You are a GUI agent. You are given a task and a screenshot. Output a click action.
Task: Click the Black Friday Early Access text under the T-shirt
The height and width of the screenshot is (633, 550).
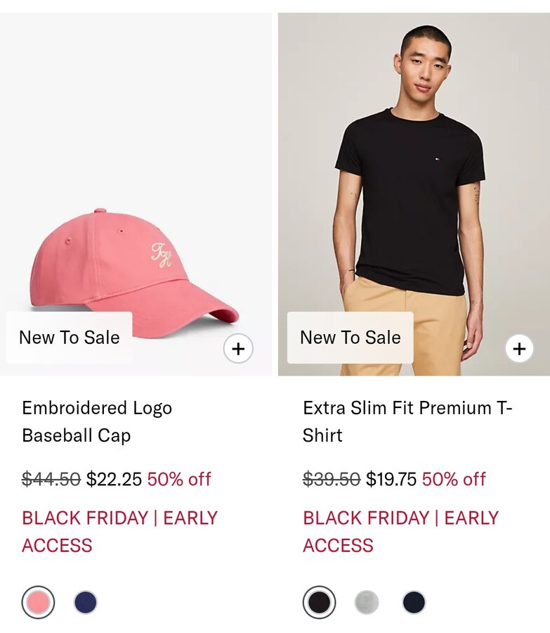(400, 531)
